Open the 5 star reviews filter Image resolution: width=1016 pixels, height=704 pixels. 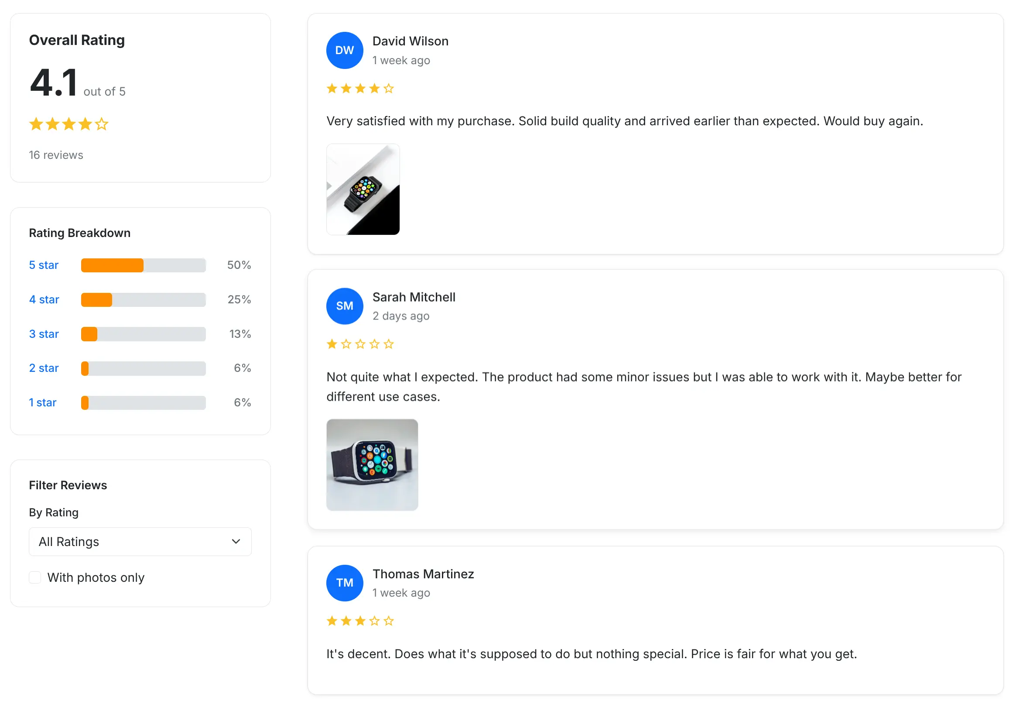click(x=44, y=264)
